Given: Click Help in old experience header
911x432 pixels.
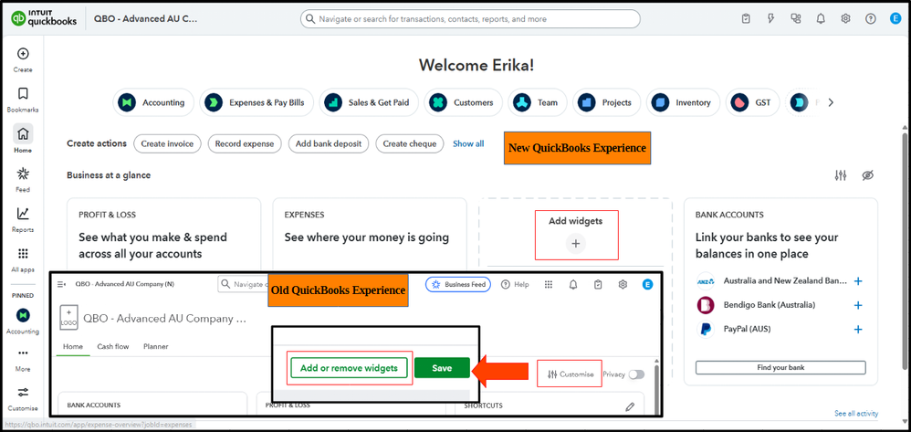Looking at the screenshot, I should pos(515,284).
